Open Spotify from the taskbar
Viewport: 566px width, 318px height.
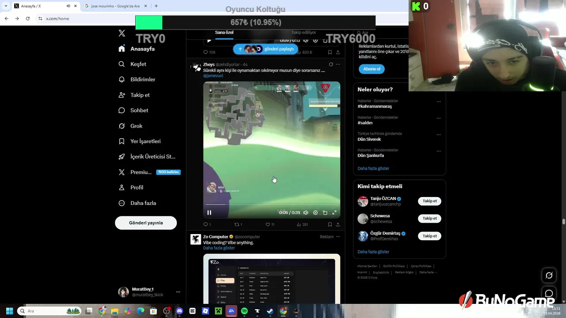[245, 311]
